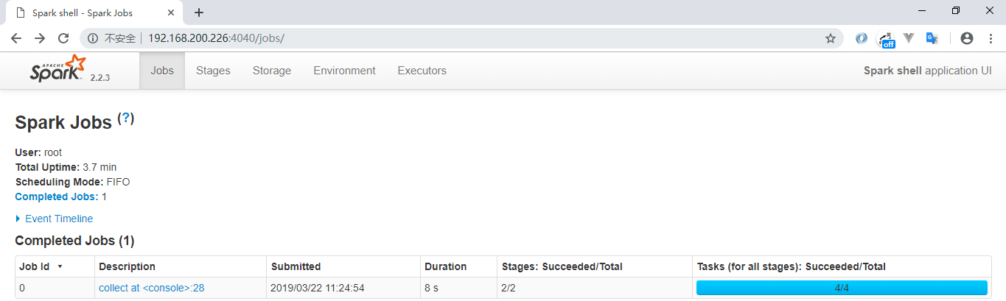Click the (?) help link beside Spark Jobs
This screenshot has width=1006, height=301.
pyautogui.click(x=126, y=118)
